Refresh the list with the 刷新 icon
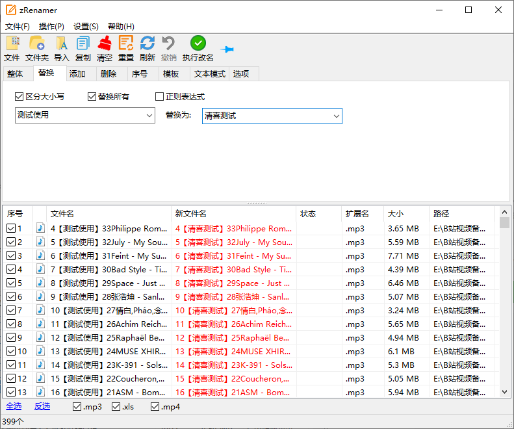The width and height of the screenshot is (514, 429). (x=148, y=44)
